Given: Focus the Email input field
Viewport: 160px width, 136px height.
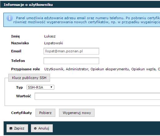Looking at the screenshot, I should tap(71, 51).
